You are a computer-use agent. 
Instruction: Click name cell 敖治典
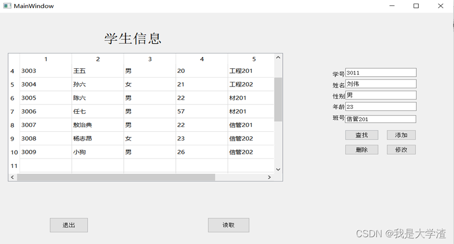click(x=98, y=125)
